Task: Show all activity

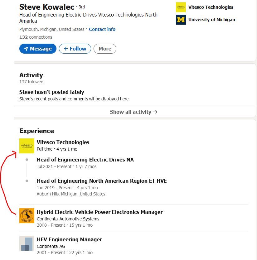Action: [x=133, y=112]
